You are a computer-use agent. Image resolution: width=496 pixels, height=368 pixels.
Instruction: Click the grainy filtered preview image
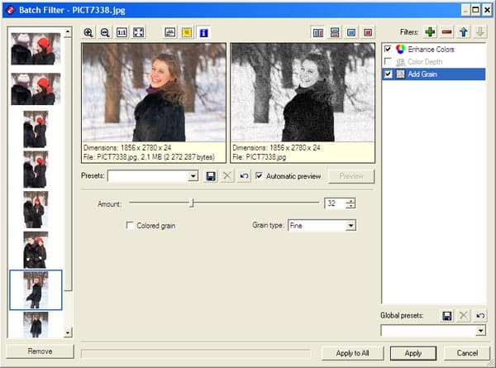[x=303, y=93]
